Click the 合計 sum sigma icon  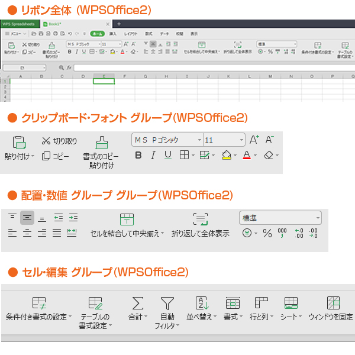pos(138,303)
